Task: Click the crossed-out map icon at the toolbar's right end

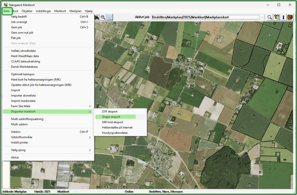Action: tap(290, 17)
